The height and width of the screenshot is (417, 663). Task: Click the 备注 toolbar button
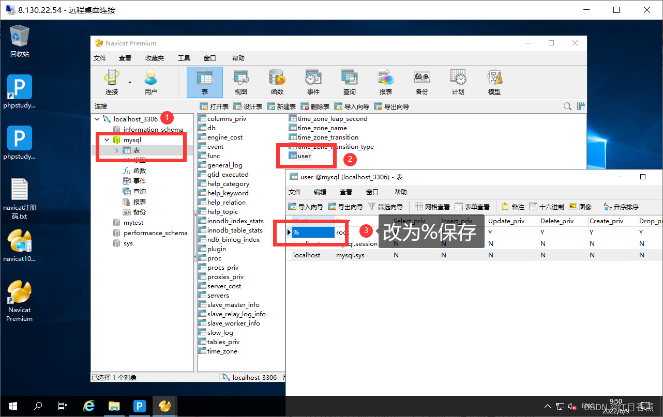click(513, 207)
